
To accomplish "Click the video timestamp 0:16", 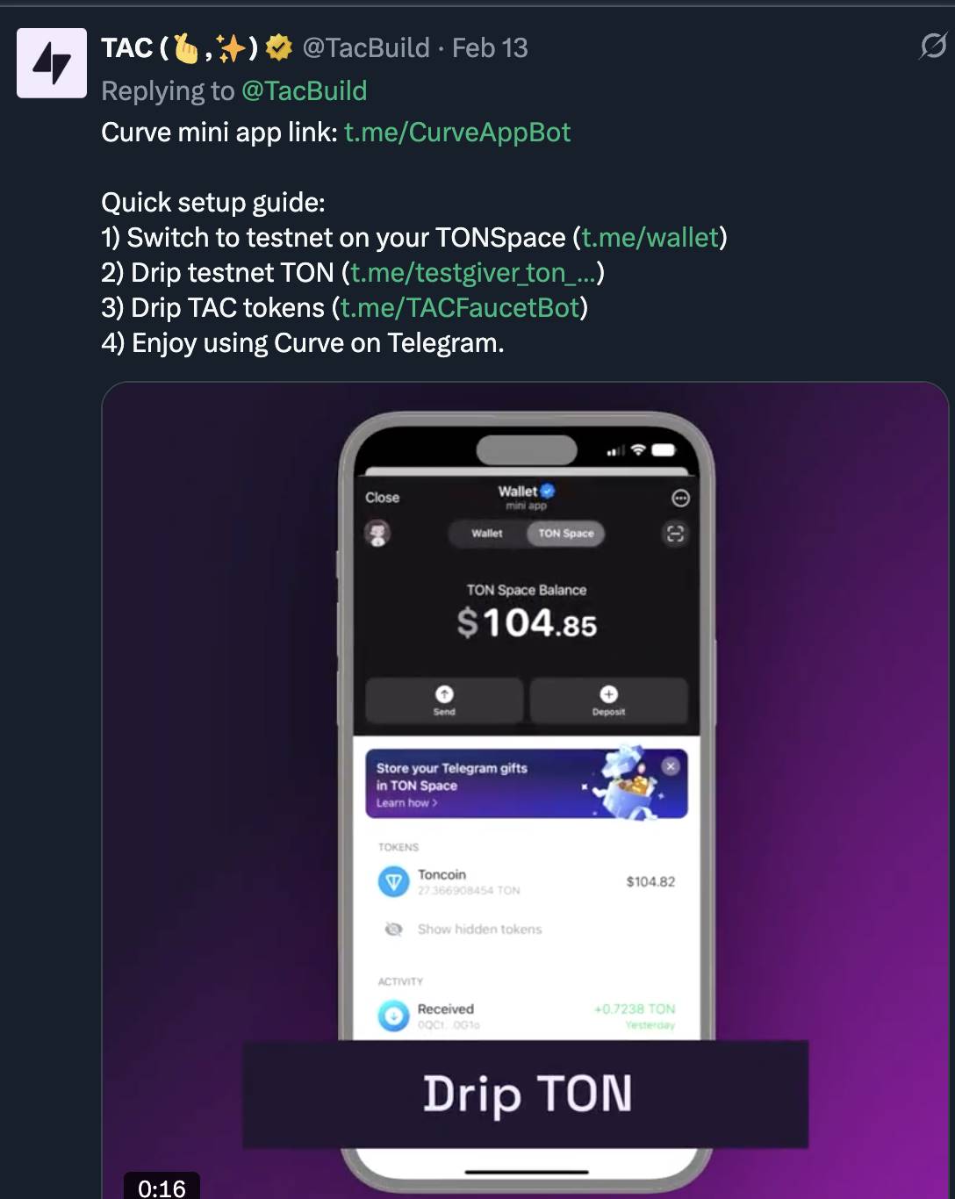I will click(162, 1188).
